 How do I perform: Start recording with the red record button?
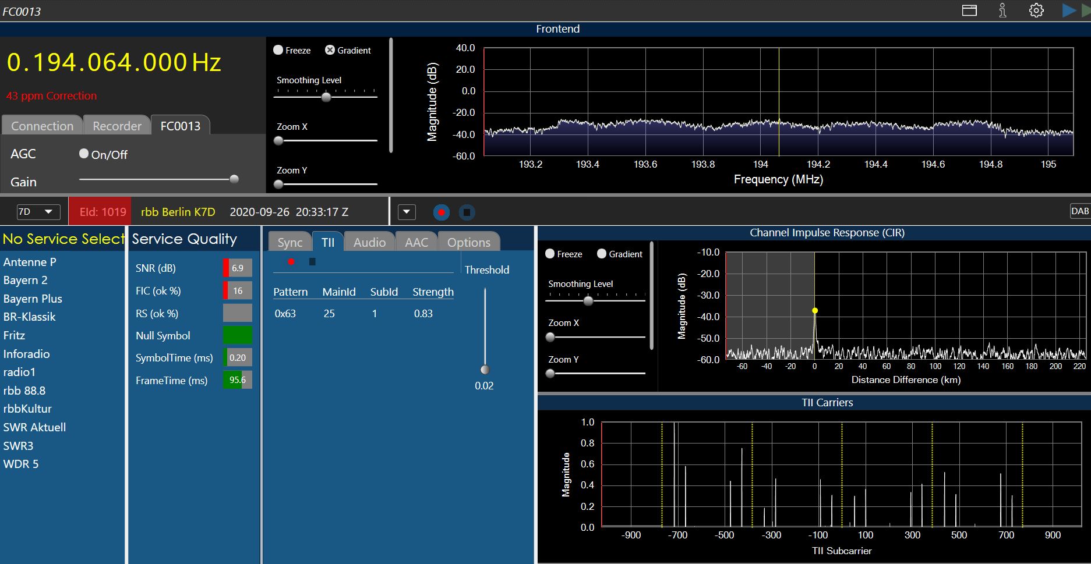(441, 212)
